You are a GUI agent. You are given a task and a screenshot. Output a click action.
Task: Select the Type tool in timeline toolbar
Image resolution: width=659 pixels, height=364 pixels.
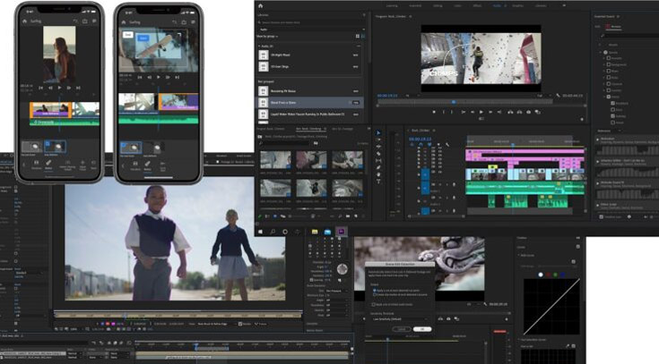pyautogui.click(x=379, y=180)
